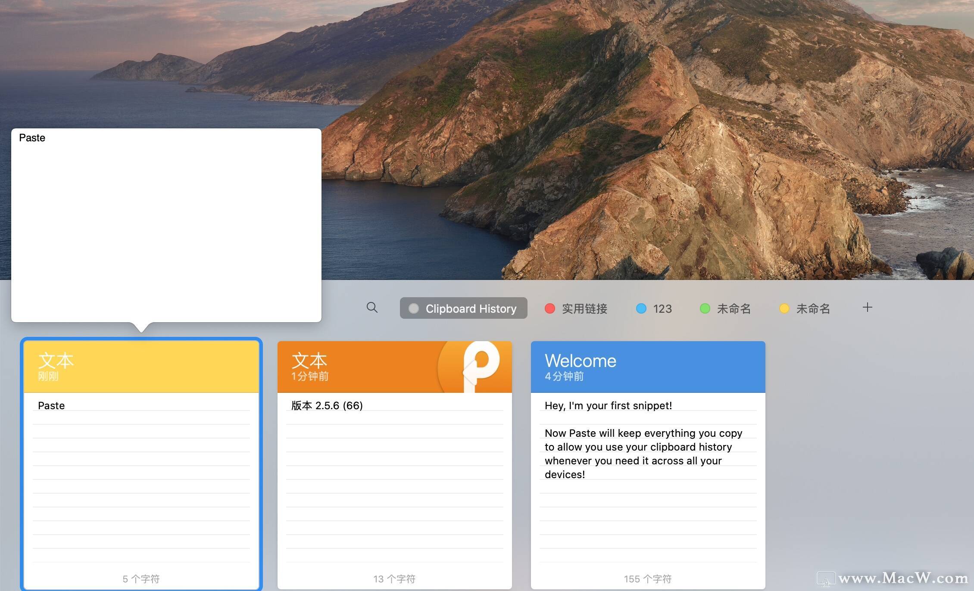Screen dimensions: 974x591
Task: Open the yellow 未命名 pinboard tab
Action: coord(805,308)
